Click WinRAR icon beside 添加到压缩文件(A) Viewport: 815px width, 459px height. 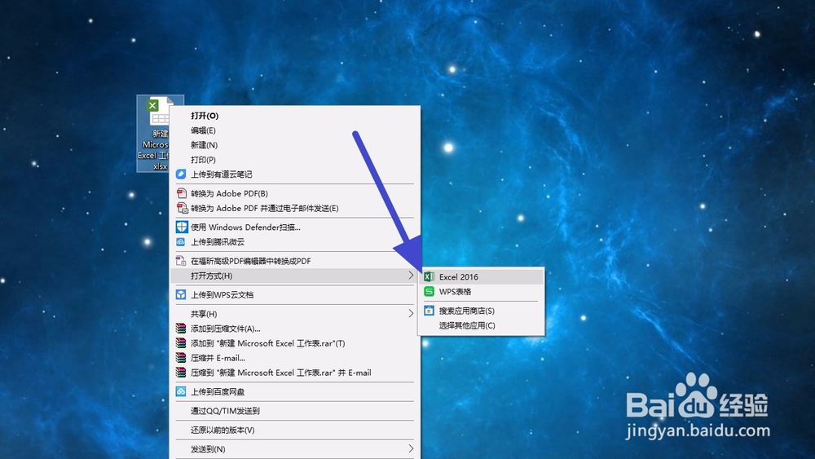(181, 329)
